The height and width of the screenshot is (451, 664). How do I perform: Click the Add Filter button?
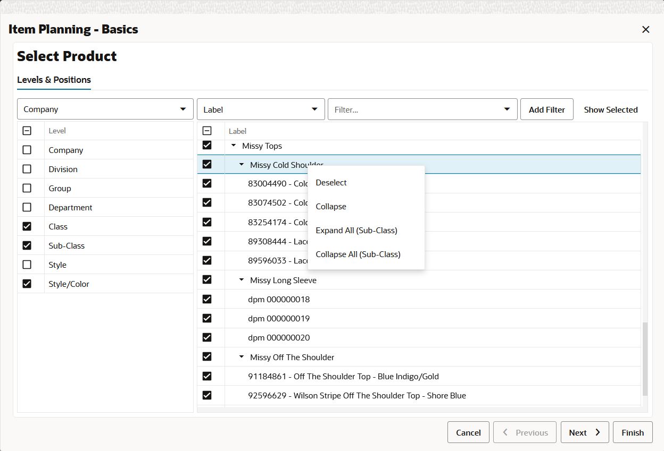(546, 109)
